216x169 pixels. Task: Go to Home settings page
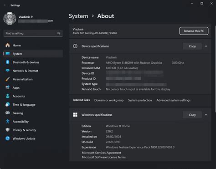[x=33, y=45]
